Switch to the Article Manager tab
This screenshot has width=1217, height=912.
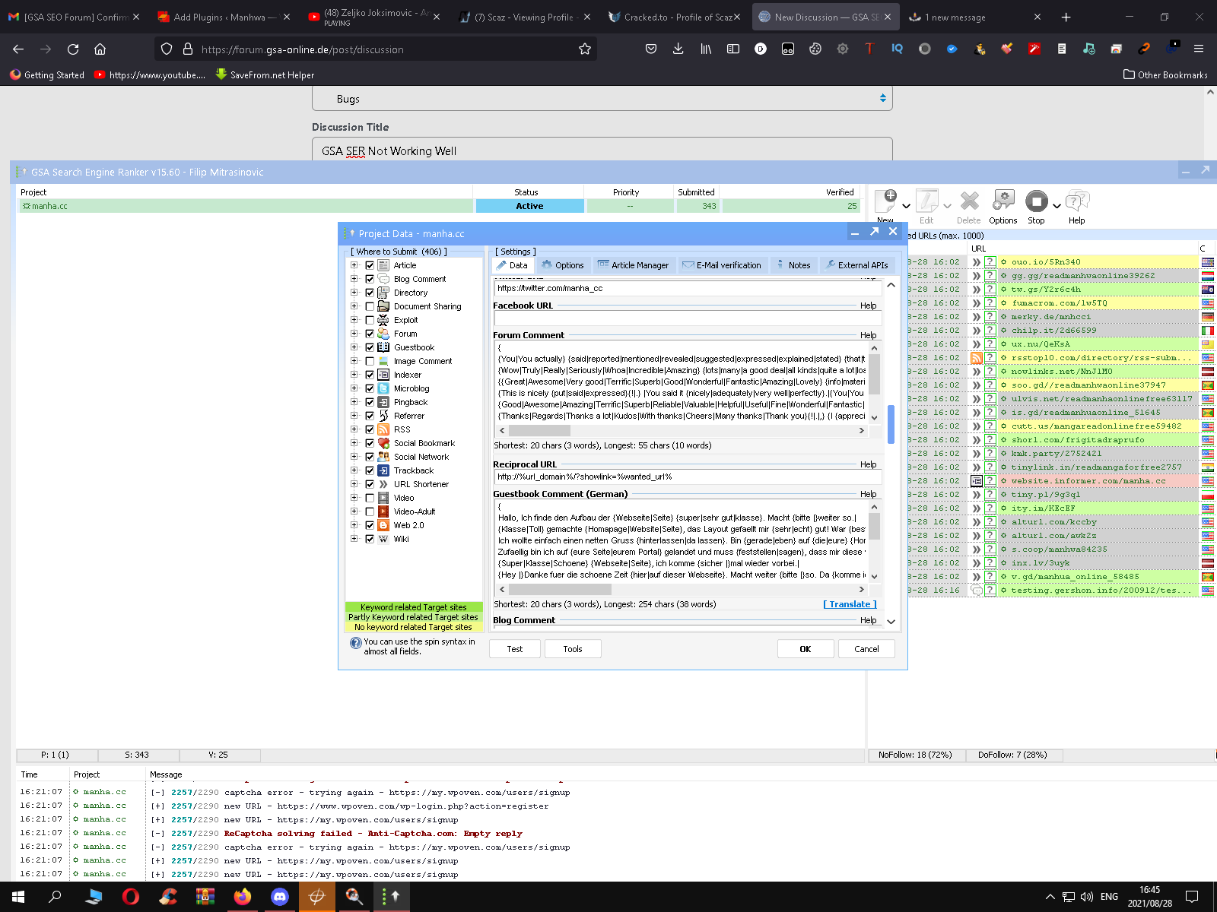point(634,265)
